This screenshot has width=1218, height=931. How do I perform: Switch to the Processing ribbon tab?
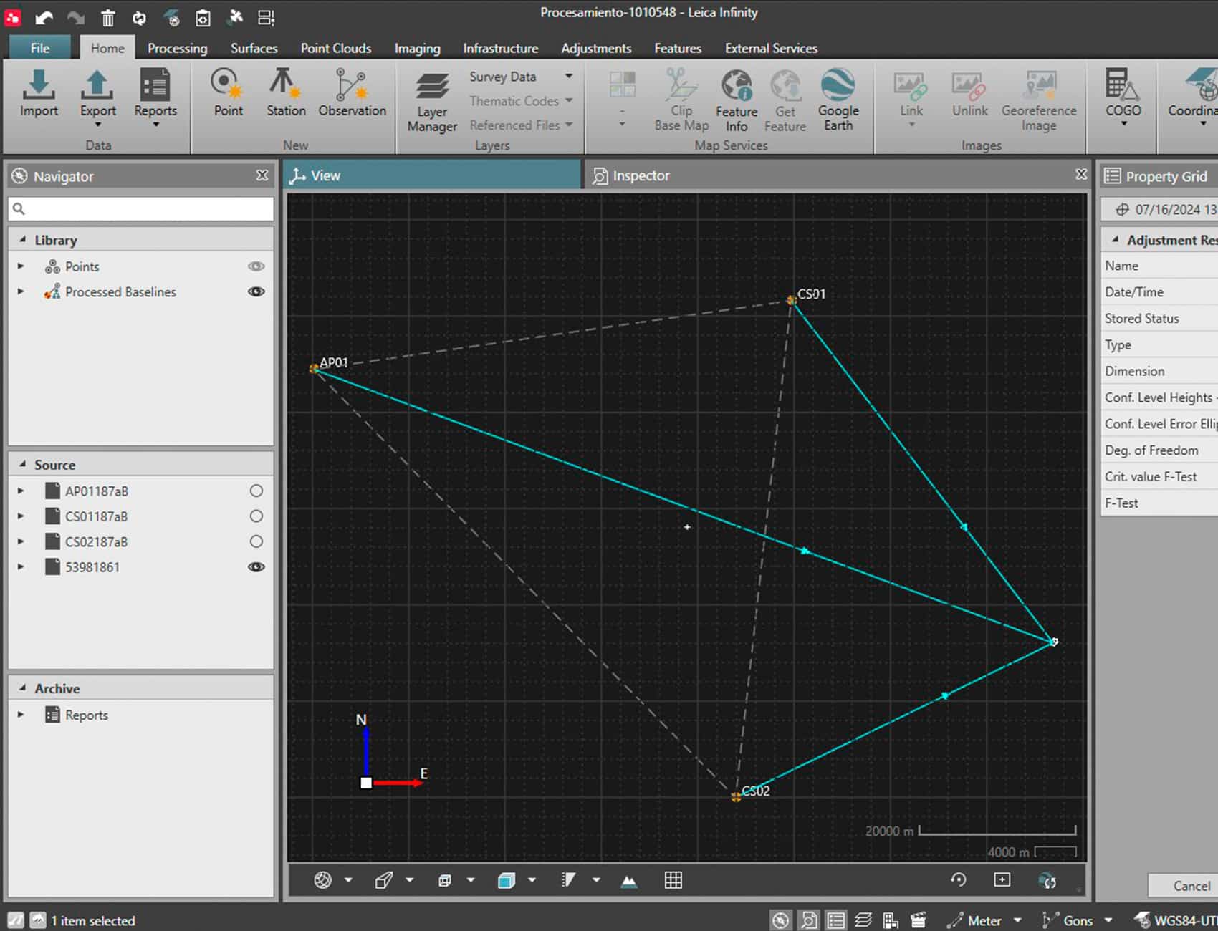pyautogui.click(x=177, y=48)
